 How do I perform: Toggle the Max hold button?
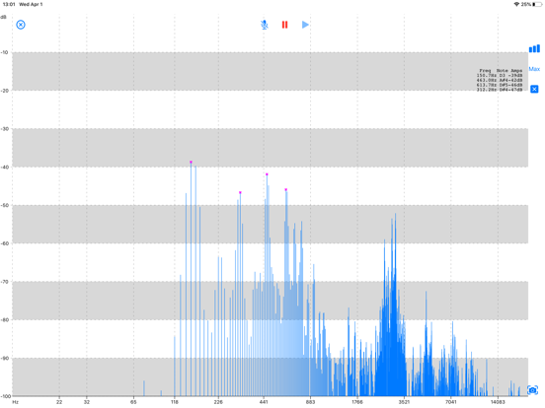pos(534,69)
